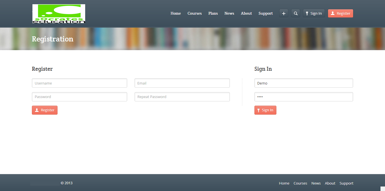Click the person icon on header Register
Screen dimensions: 385x191
tap(333, 13)
